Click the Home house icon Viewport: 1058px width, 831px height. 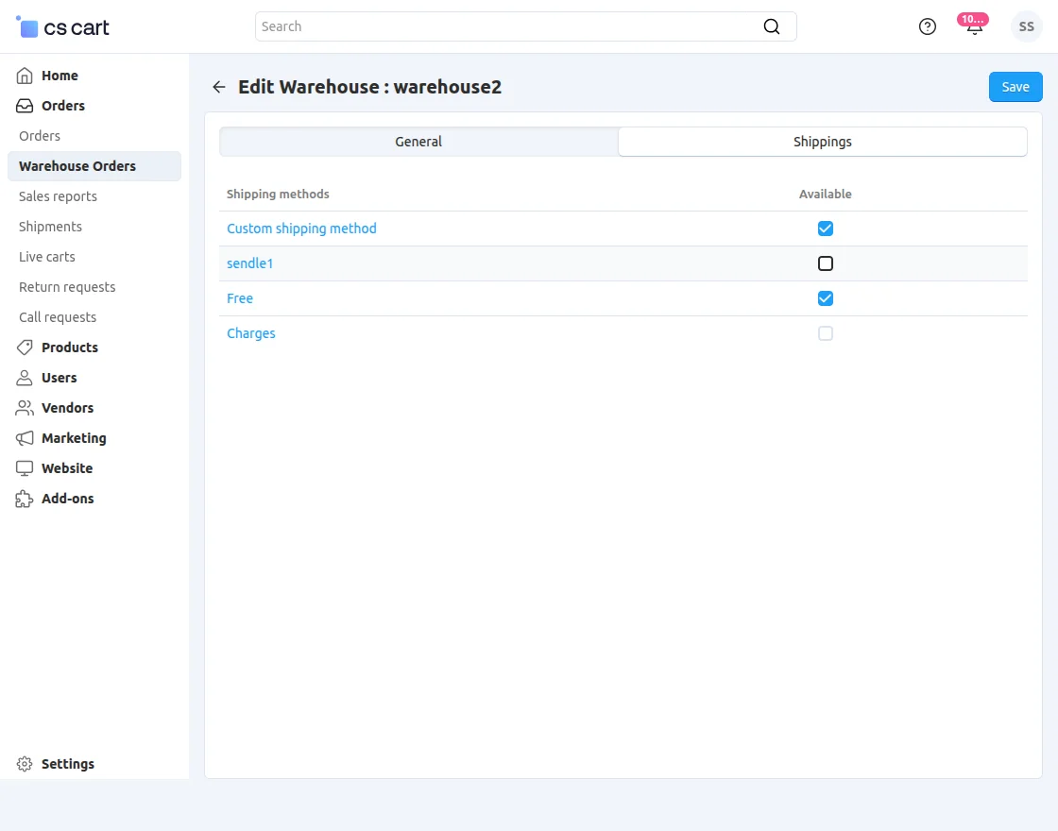(25, 76)
